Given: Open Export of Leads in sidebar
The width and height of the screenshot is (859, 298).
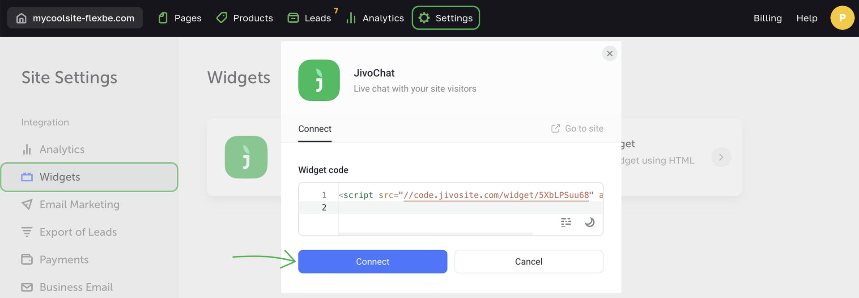Looking at the screenshot, I should 78,232.
